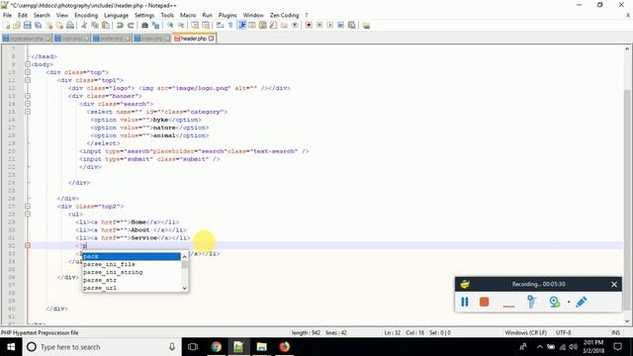This screenshot has width=633, height=356.
Task: Click the Save Recorded Macro icon
Action: [352, 25]
